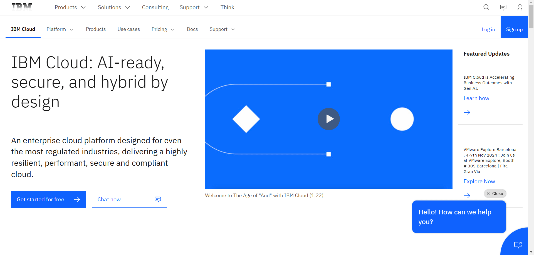Open the Docs nav item
534x255 pixels.
click(192, 29)
